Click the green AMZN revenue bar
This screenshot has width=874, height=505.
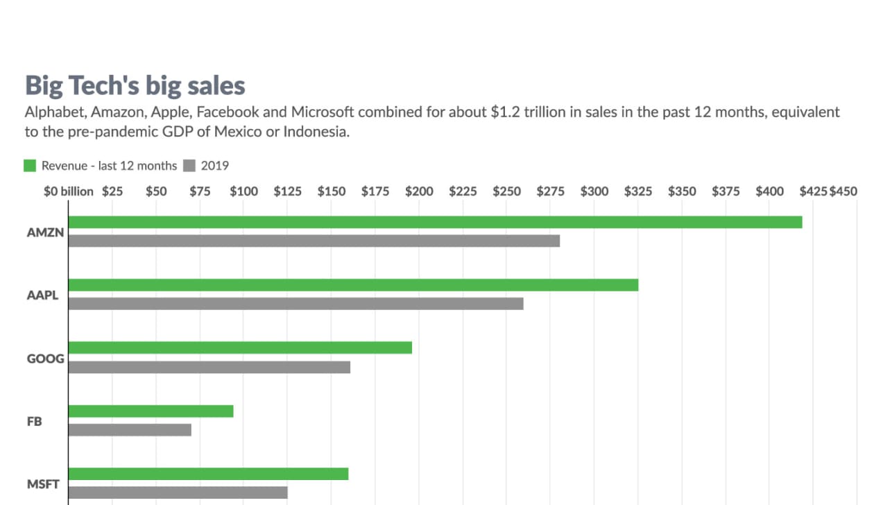tap(435, 222)
